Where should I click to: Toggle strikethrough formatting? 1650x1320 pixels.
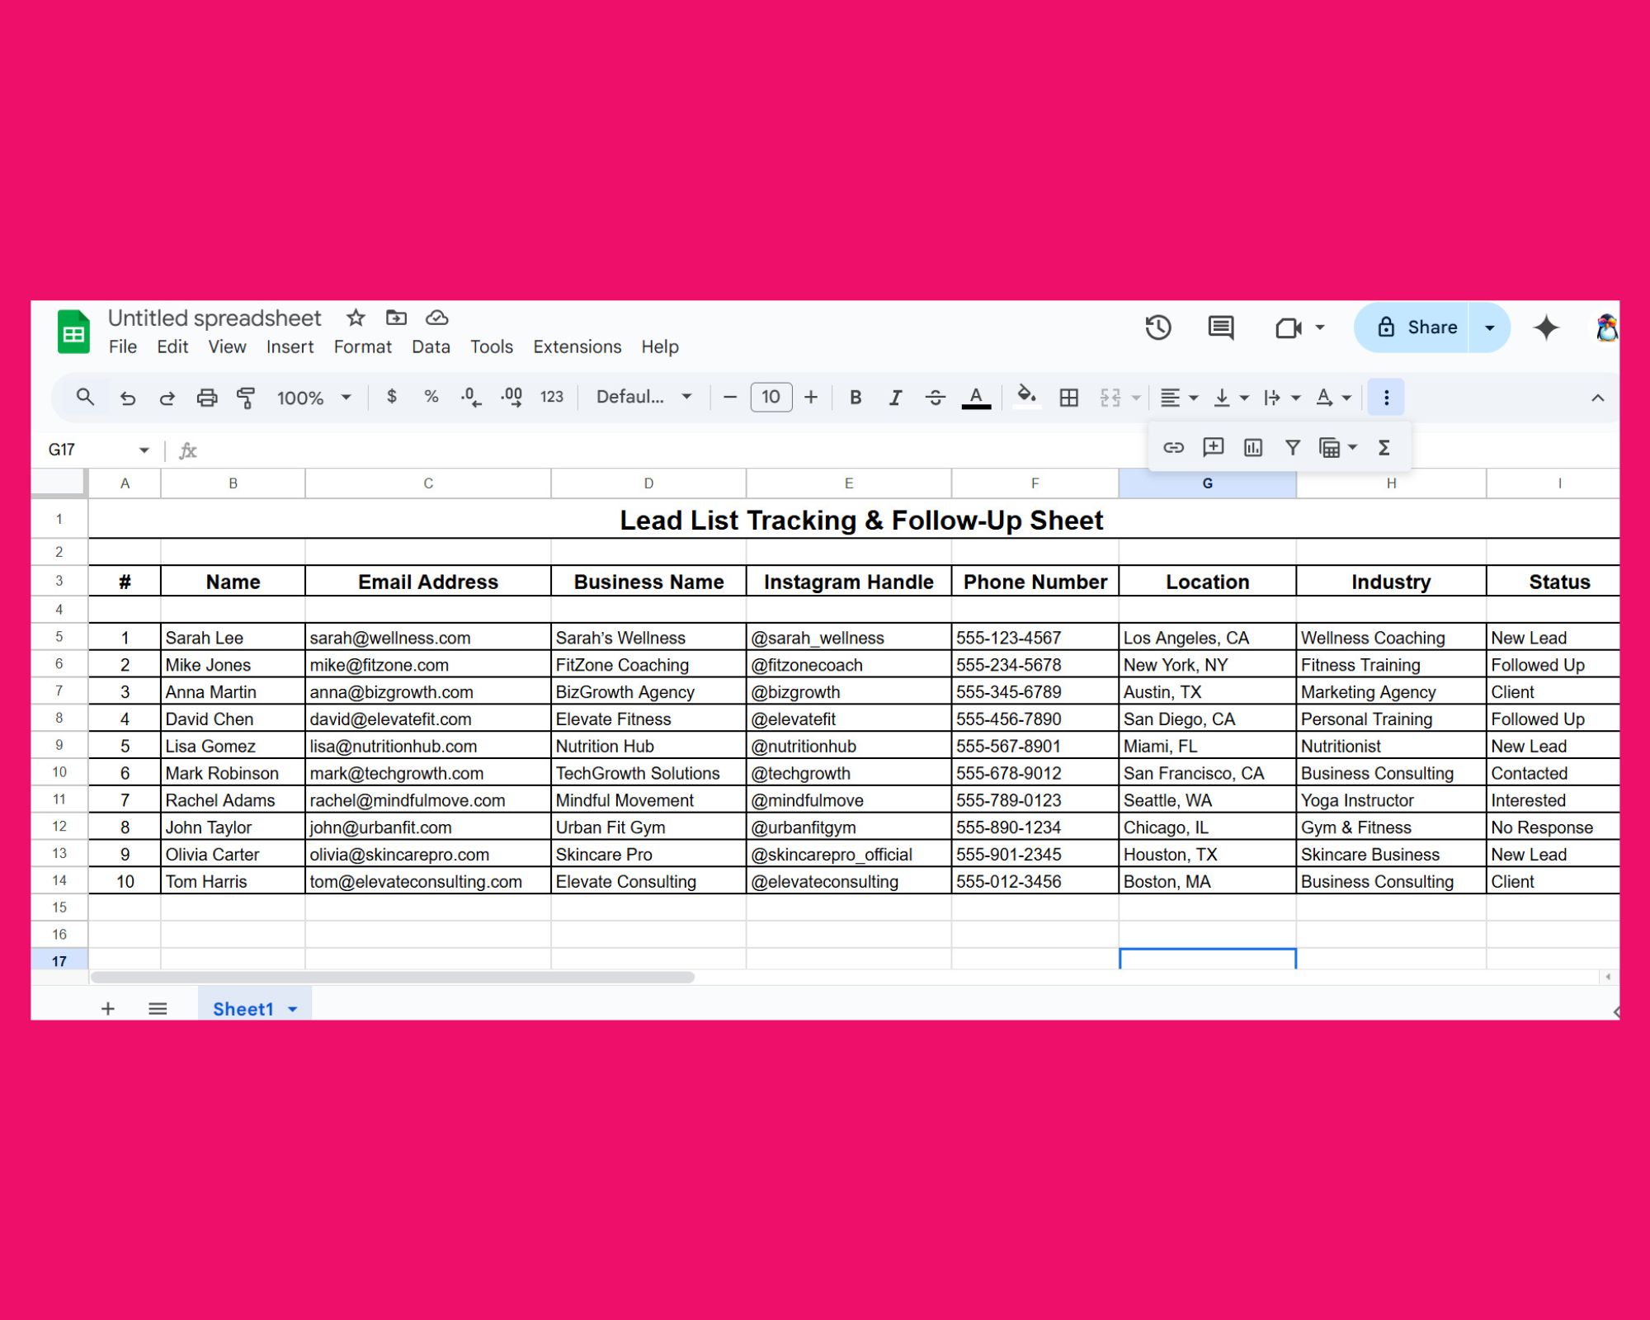pyautogui.click(x=935, y=398)
